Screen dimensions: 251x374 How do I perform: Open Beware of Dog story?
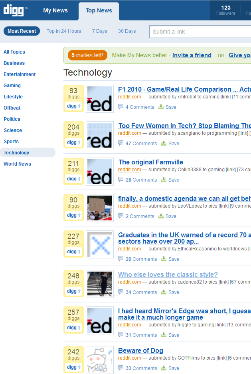point(140,351)
